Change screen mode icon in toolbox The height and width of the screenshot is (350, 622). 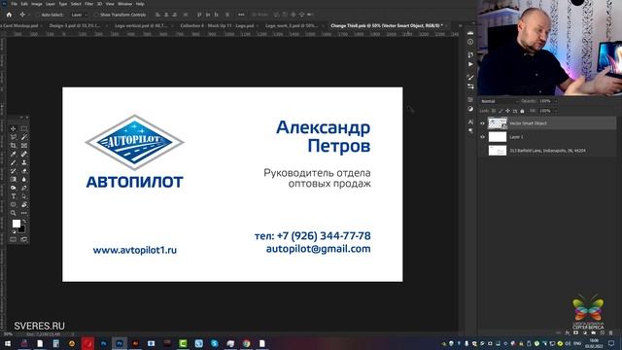[x=24, y=239]
